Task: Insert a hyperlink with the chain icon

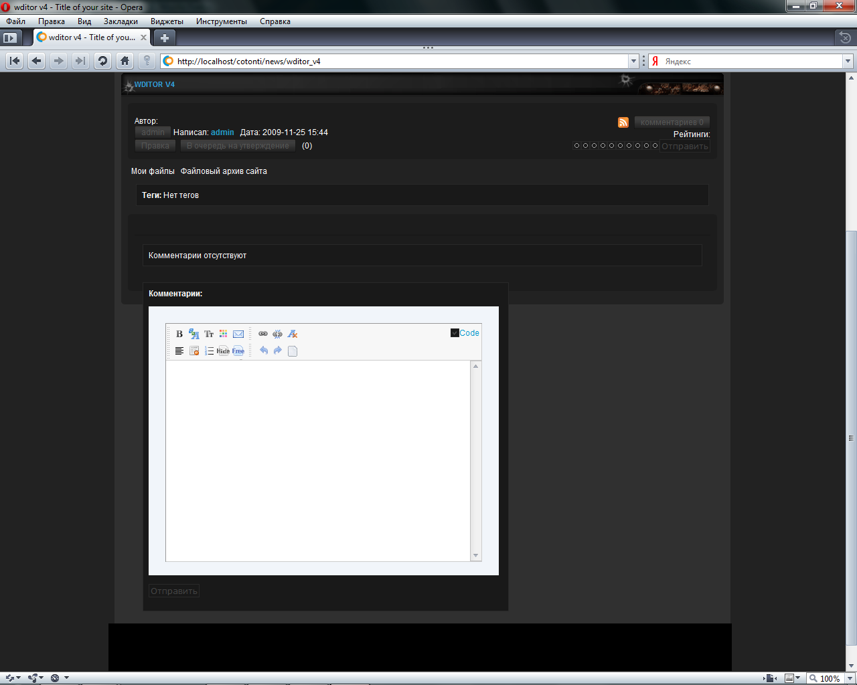Action: (263, 334)
